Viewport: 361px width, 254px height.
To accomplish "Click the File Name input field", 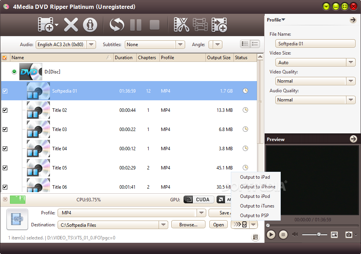I will tap(315, 43).
